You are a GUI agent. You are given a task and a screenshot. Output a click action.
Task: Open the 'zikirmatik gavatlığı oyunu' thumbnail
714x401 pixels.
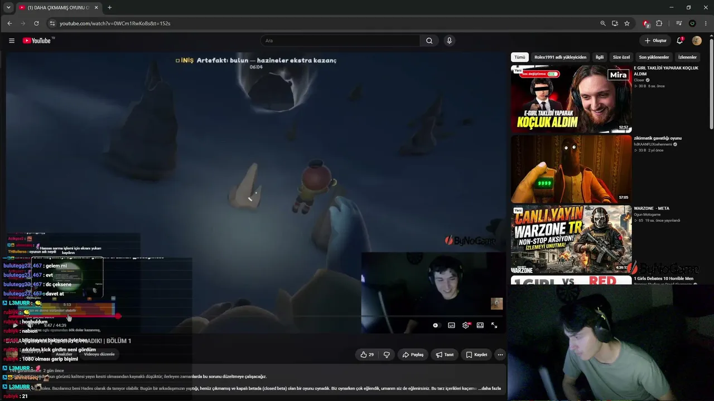tap(571, 169)
